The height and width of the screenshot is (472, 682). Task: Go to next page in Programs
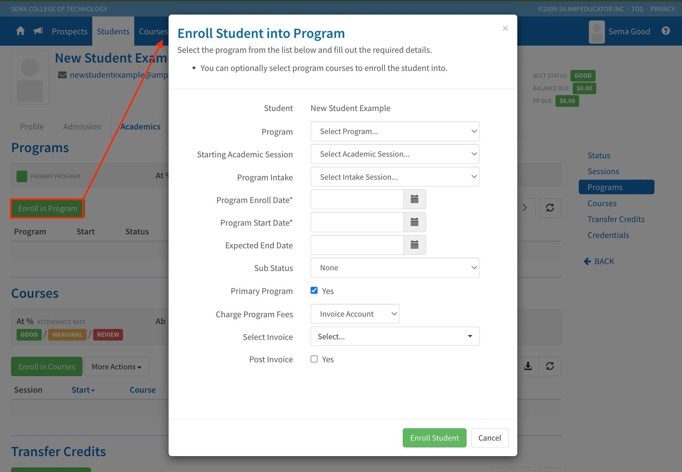(524, 208)
